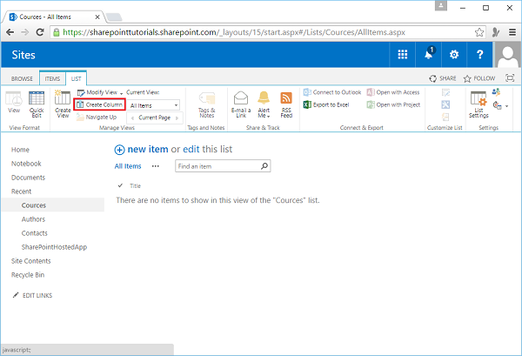Switch to the ITEMS ribbon tab
Image resolution: width=522 pixels, height=356 pixels.
point(51,77)
